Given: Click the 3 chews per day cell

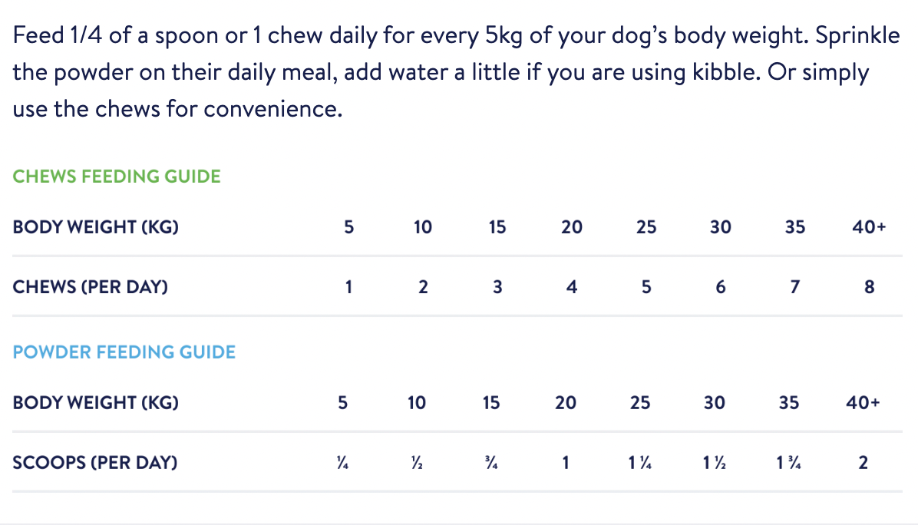Looking at the screenshot, I should point(497,287).
